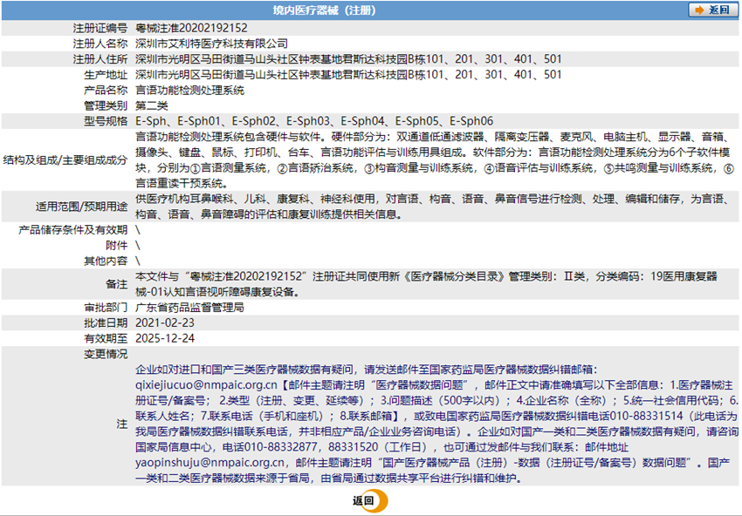
Task: Click remark text starting 本文件与
Action: (426, 284)
